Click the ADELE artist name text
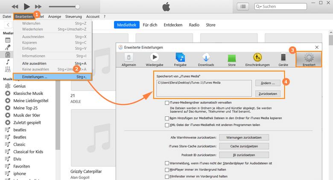Viewport: 333px width, 180px height. point(76,102)
